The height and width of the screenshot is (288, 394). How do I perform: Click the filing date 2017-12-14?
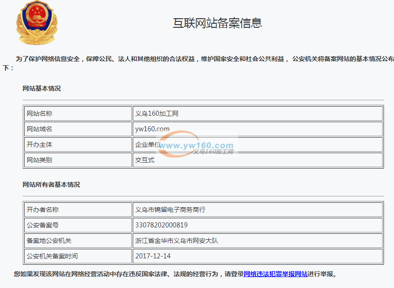coord(153,256)
